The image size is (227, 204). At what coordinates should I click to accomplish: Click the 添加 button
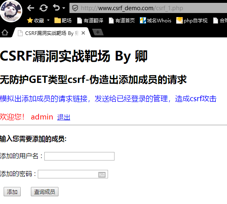click(x=12, y=192)
